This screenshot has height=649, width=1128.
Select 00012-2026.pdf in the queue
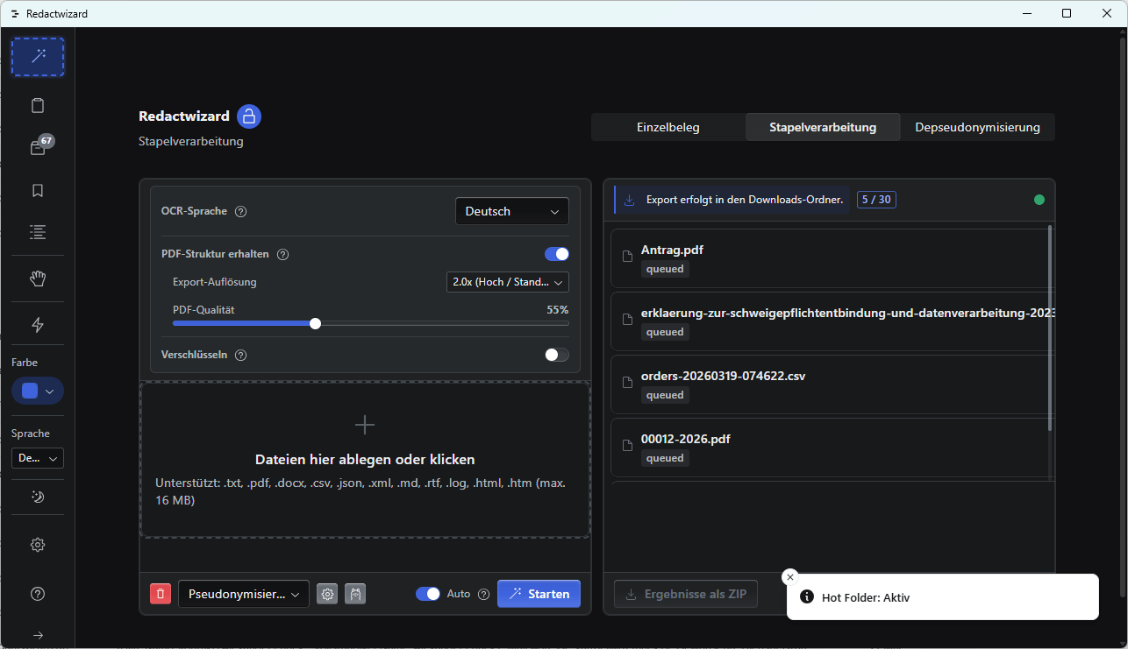point(832,448)
